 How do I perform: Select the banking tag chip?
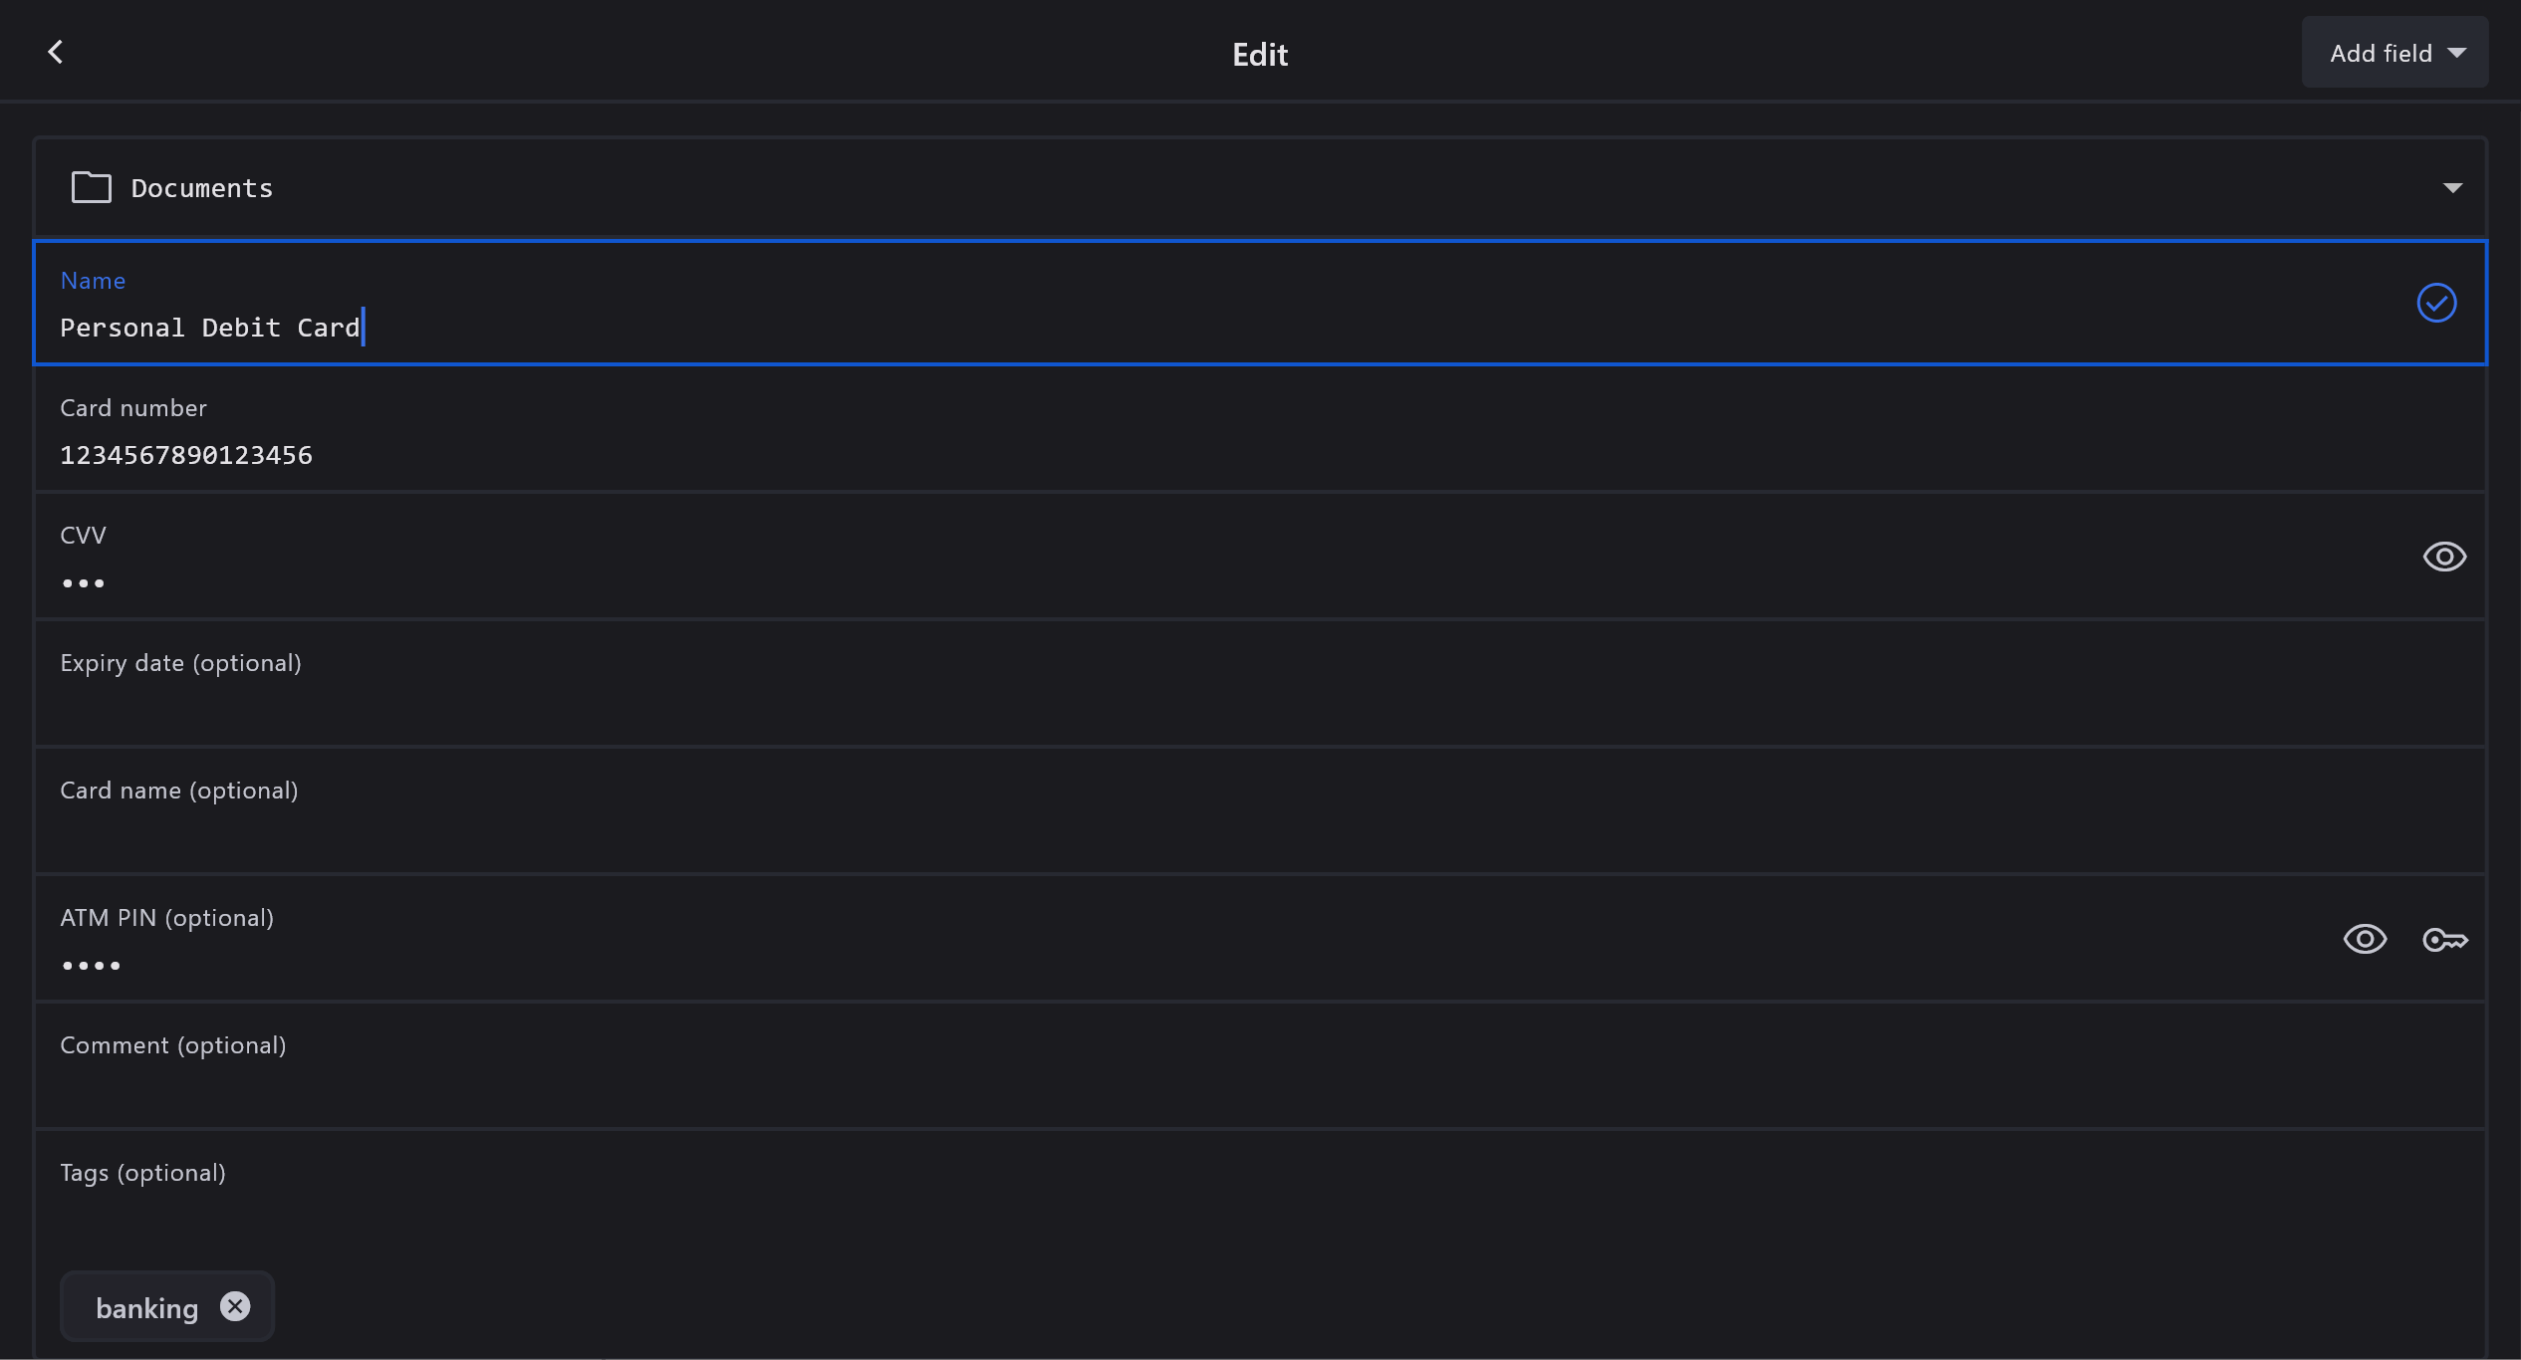[x=147, y=1308]
